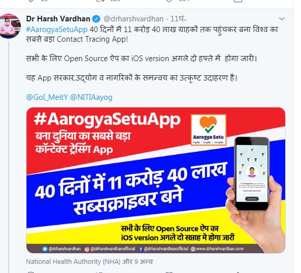Click the Instagram icon in image footer
The width and height of the screenshot is (301, 273).
[x=87, y=249]
